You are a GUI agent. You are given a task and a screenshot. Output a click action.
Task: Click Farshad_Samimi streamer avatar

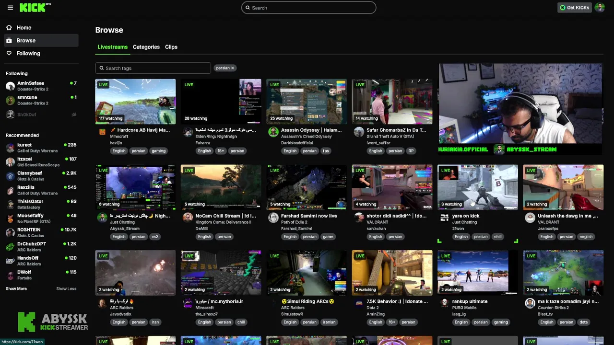[273, 218]
